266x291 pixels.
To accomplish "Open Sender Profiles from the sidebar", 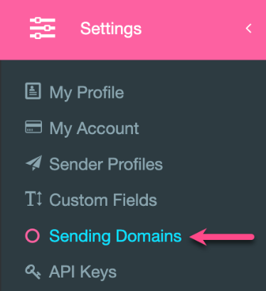I will pos(106,164).
